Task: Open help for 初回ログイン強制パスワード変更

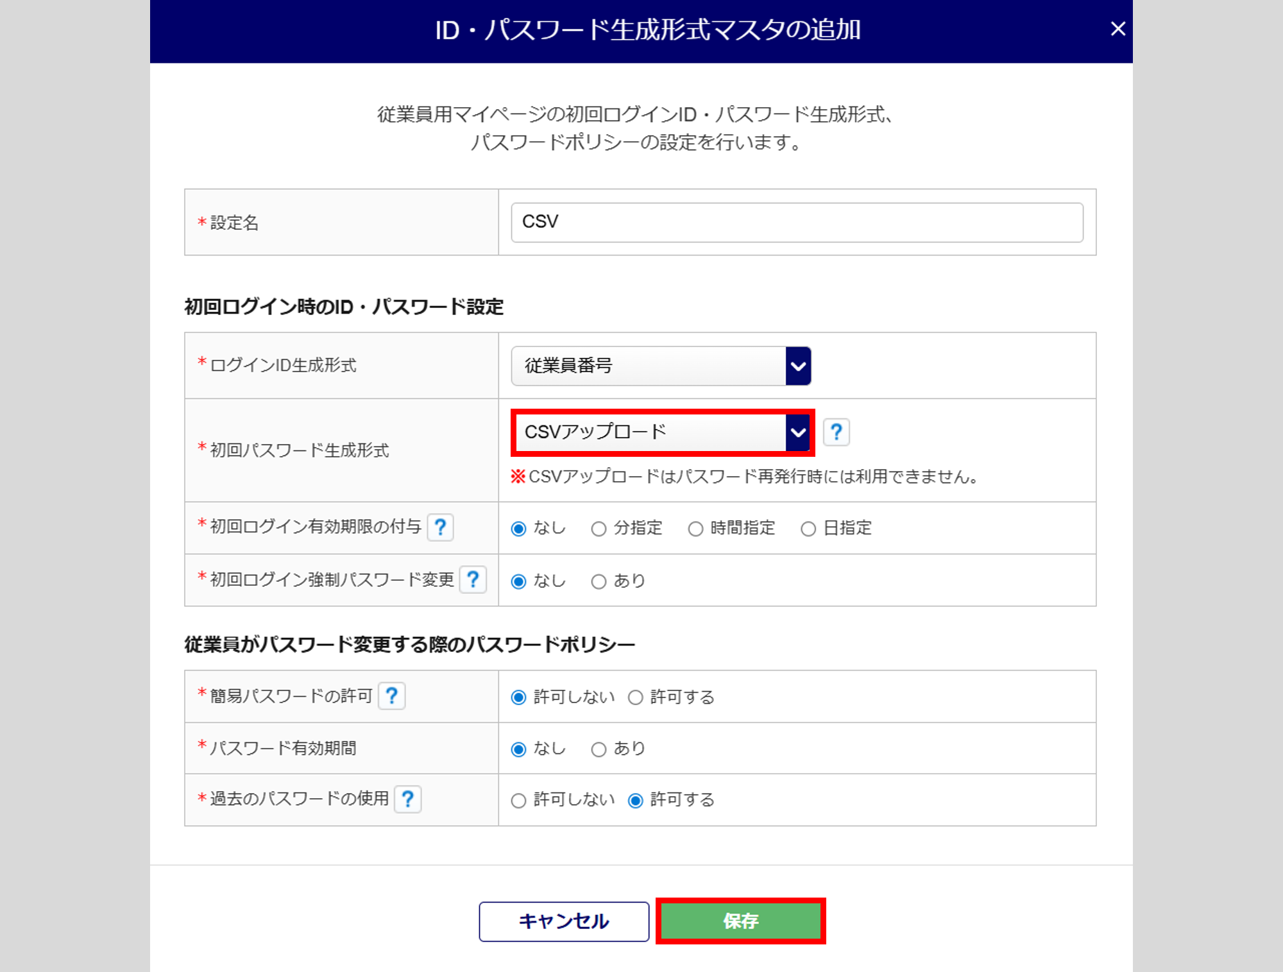Action: click(473, 580)
